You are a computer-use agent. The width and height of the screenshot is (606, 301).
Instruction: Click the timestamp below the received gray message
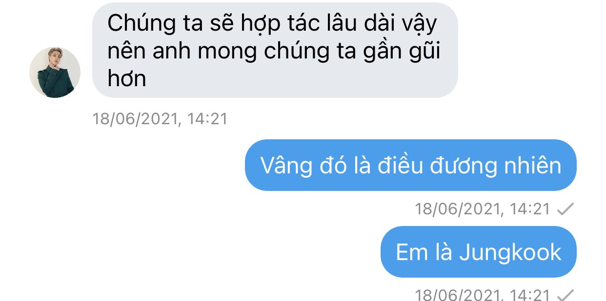click(x=160, y=119)
